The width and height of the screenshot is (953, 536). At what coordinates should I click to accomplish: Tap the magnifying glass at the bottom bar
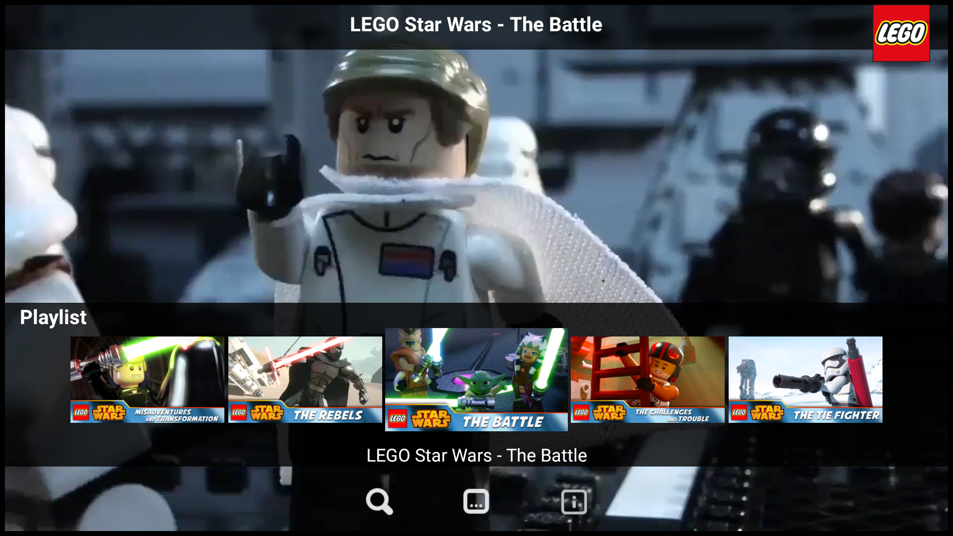pyautogui.click(x=379, y=501)
